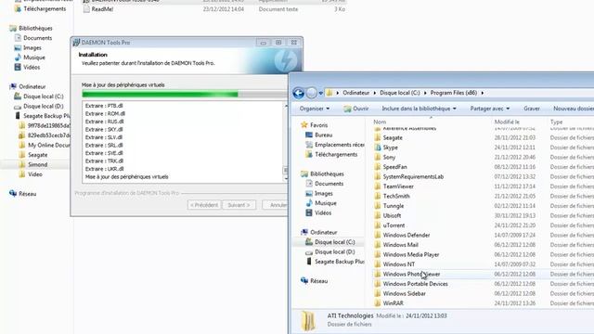Open the Organiser menu

tap(315, 109)
